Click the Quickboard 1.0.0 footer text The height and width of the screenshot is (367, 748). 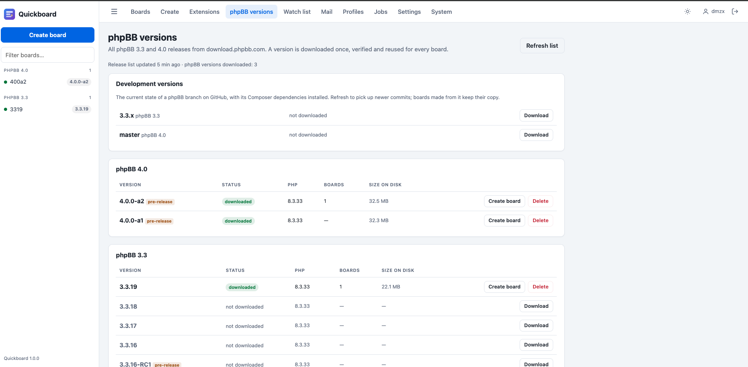click(x=22, y=358)
